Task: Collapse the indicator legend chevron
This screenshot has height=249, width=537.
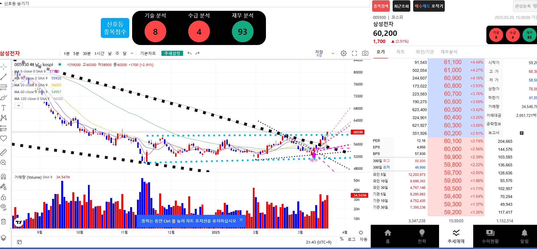Action: coord(19,106)
